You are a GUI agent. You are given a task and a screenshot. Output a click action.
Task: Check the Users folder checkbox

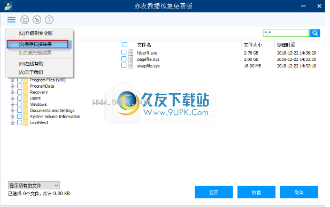[20, 98]
